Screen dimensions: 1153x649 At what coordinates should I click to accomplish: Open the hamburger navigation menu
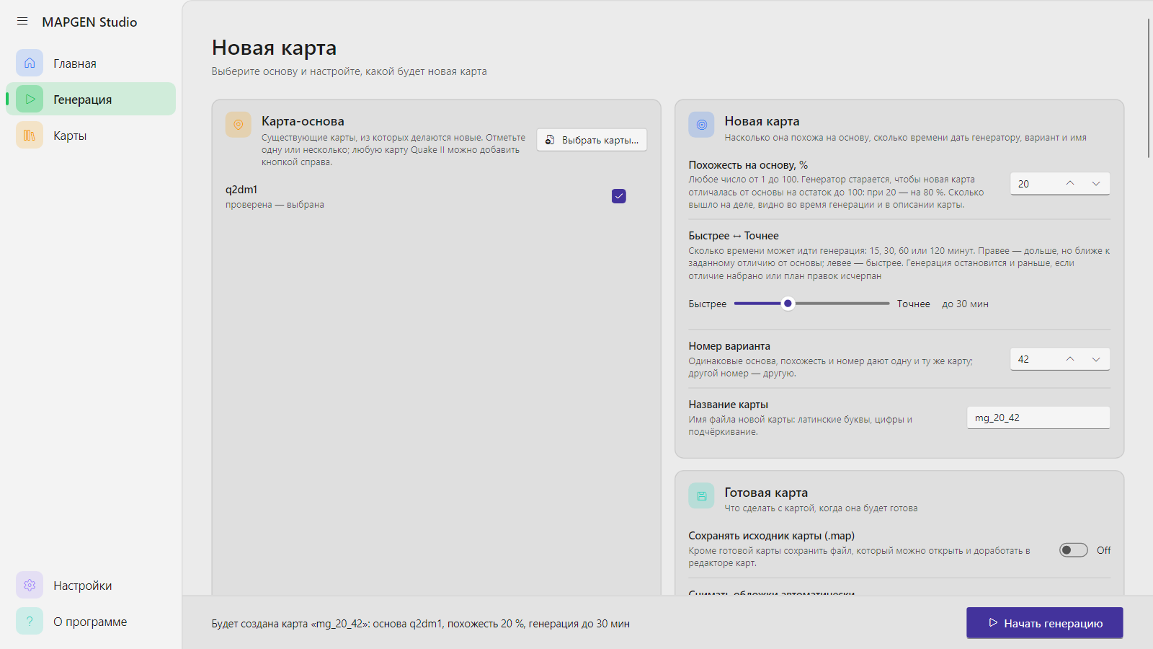pos(22,22)
